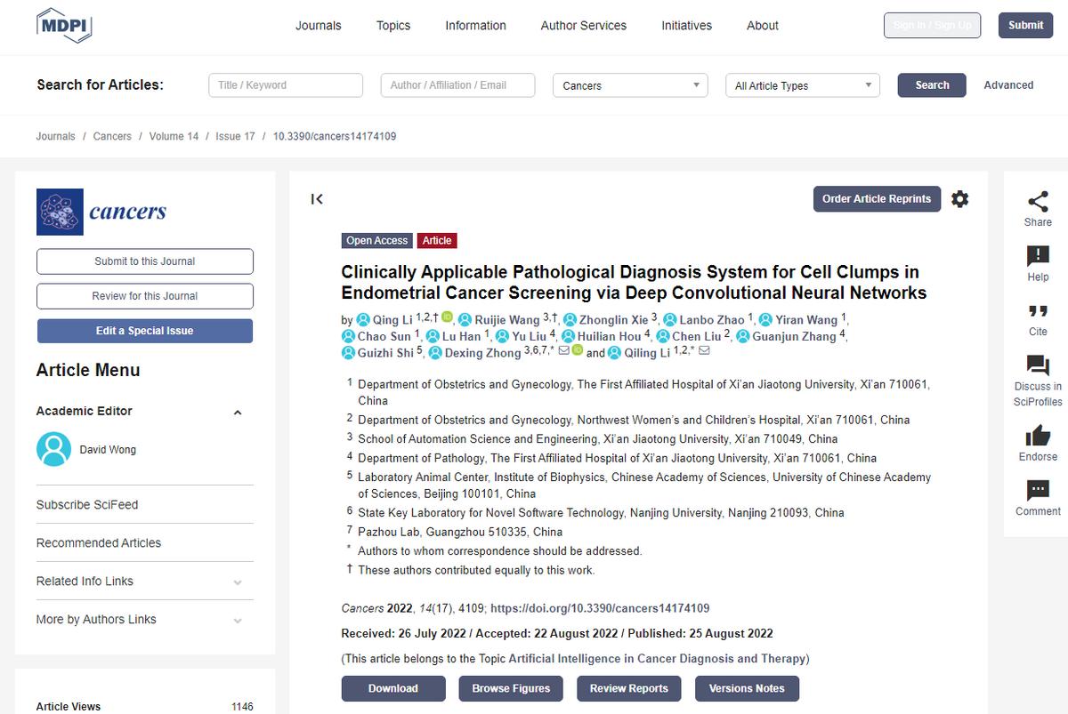
Task: Collapse the Academic Editor section
Action: pyautogui.click(x=238, y=413)
